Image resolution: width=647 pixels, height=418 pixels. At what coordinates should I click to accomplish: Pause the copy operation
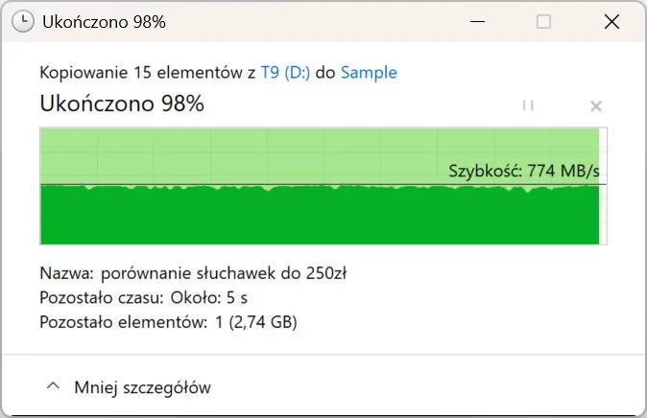click(x=528, y=105)
